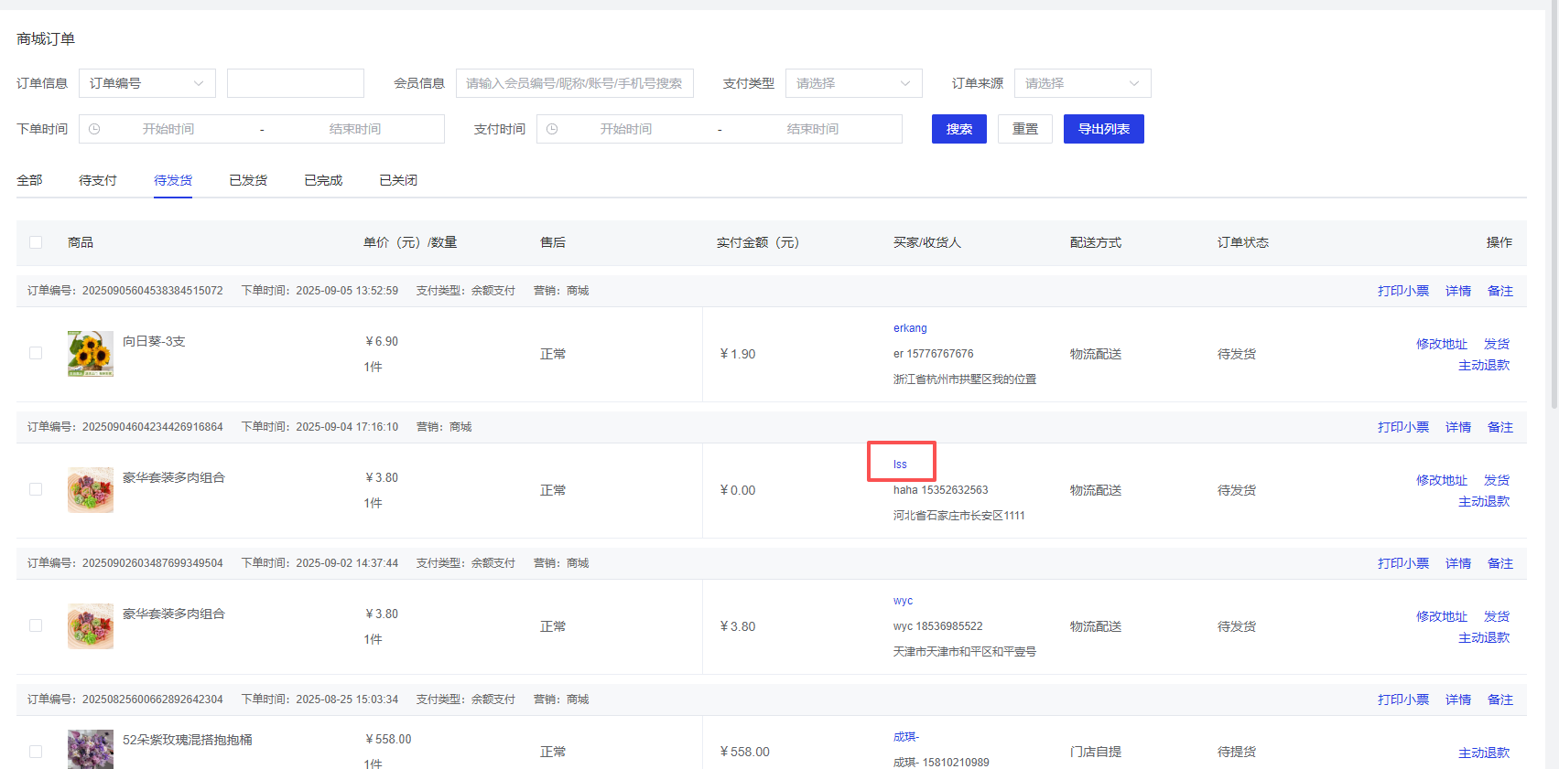Open the lss order 多肉组合 thumbnail
Viewport: 1559px width, 769px height.
[x=91, y=490]
